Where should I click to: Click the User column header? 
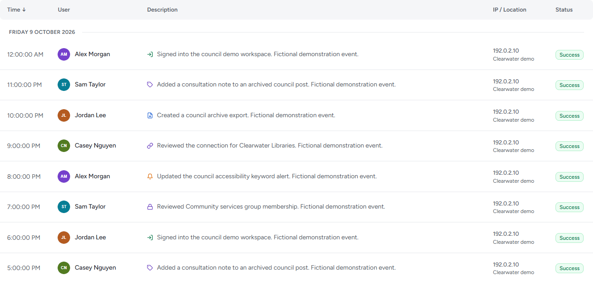point(64,10)
